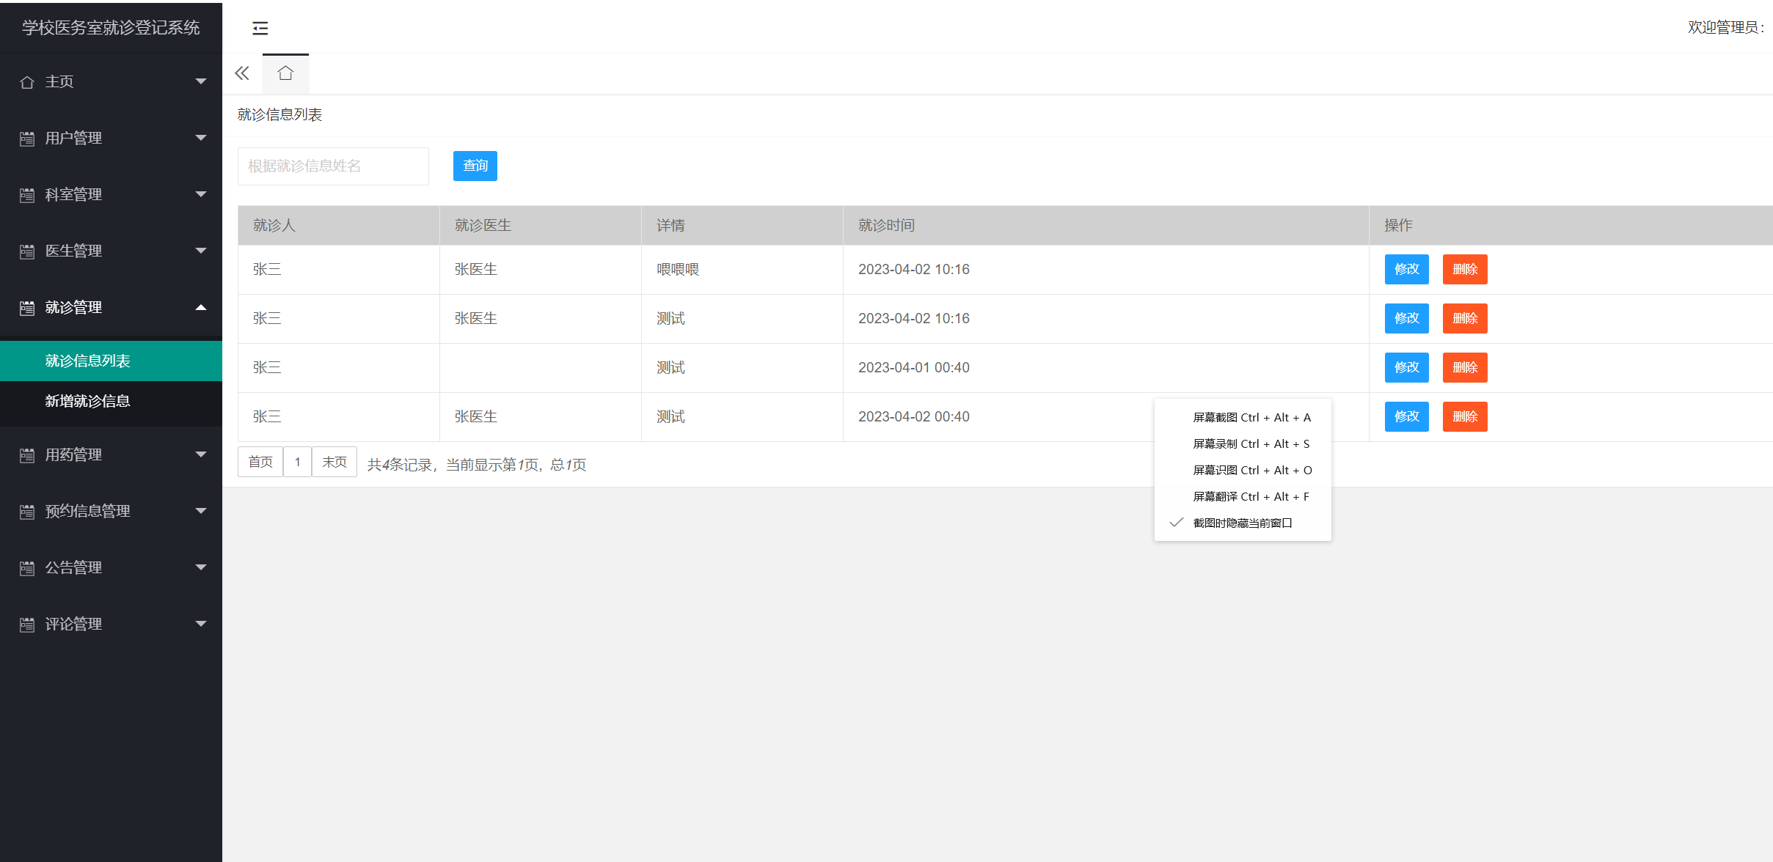Expand the 公告管理 dropdown arrow
1773x862 pixels.
[x=200, y=567]
